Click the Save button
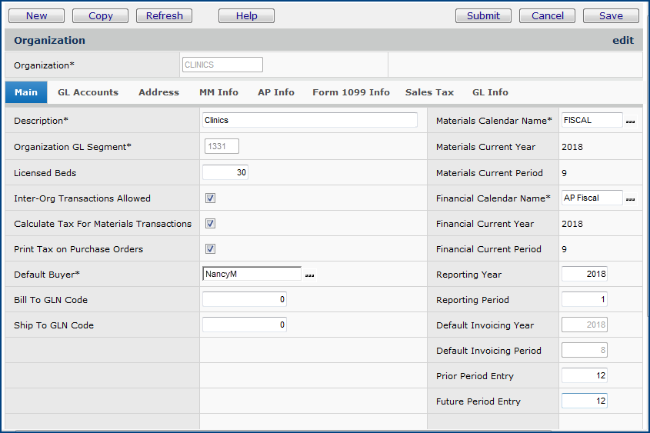 click(x=611, y=15)
